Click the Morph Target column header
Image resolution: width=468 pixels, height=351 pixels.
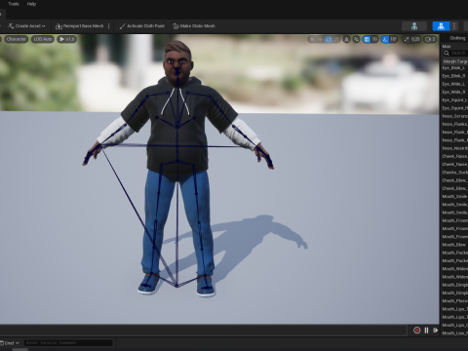point(455,61)
